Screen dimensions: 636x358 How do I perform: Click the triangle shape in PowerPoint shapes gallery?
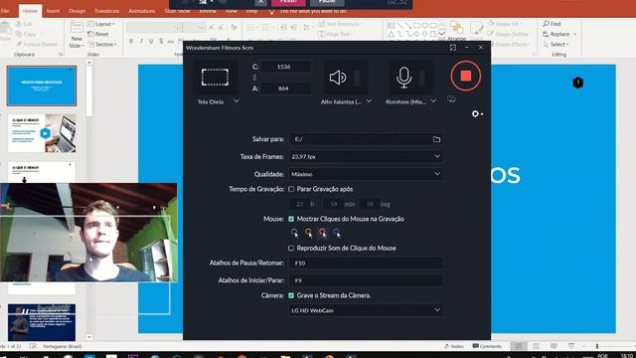tap(391, 34)
